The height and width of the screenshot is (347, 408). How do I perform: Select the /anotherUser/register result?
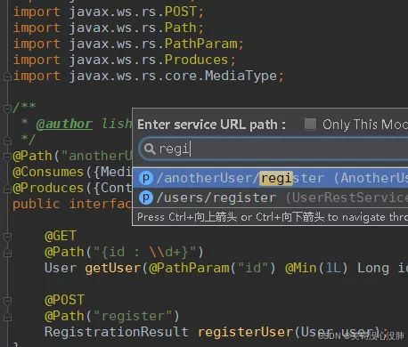(271, 178)
